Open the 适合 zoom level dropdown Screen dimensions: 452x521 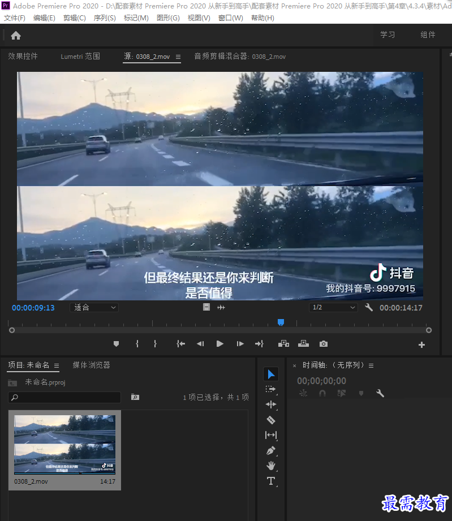point(94,307)
